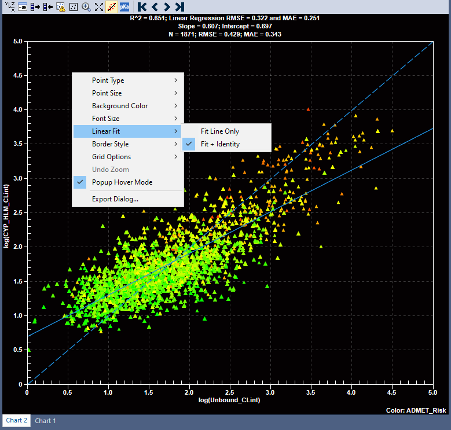Click the highlighted Linear Fit entry
Screen dimensions: 451x430
click(128, 131)
